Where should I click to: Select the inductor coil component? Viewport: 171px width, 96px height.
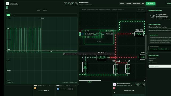(102, 57)
